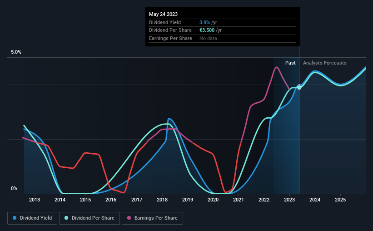373x231 pixels.
Task: Click the data point marker at May 2023
Action: pos(299,87)
